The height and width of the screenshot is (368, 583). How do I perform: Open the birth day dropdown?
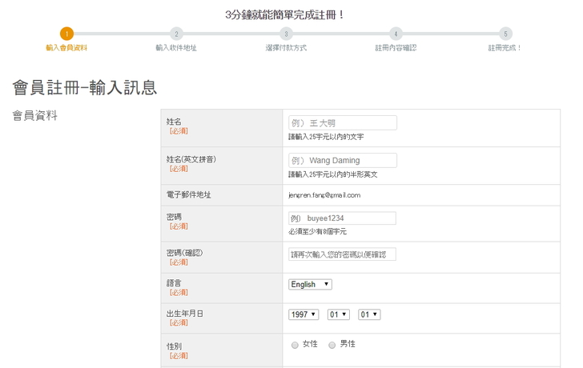[x=369, y=314]
